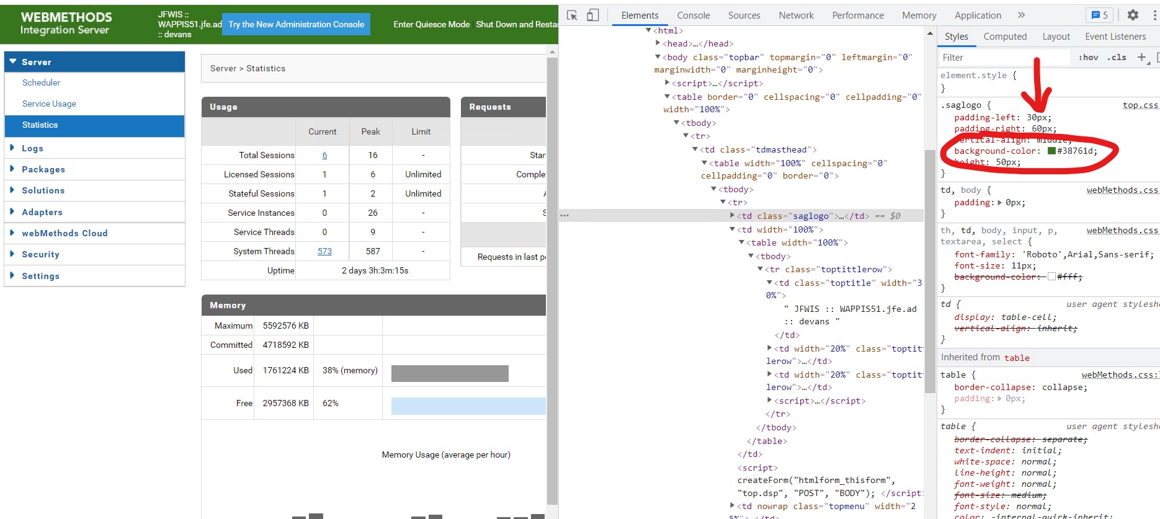This screenshot has width=1160, height=519.
Task: Switch to the Layout styles tab
Action: click(x=1056, y=37)
